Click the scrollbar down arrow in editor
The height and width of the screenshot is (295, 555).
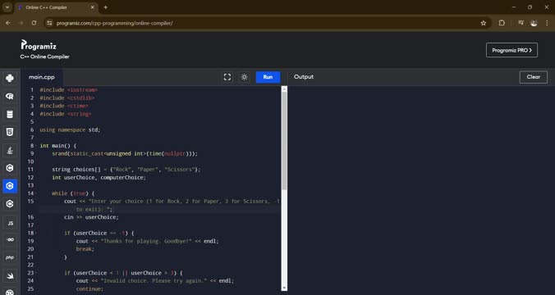click(284, 288)
